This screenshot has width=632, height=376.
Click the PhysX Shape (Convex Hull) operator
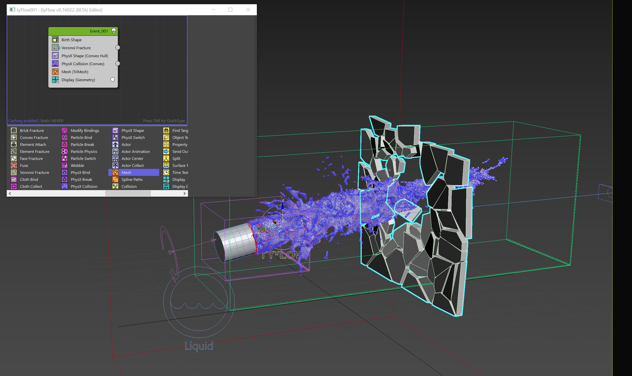pos(85,56)
